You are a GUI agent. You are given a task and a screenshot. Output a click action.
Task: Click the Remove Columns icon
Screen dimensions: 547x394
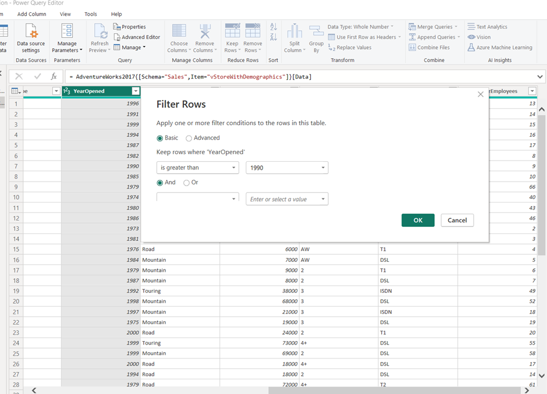[204, 38]
